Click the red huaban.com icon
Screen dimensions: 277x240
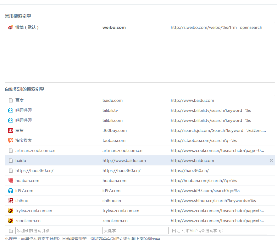click(x=11, y=180)
